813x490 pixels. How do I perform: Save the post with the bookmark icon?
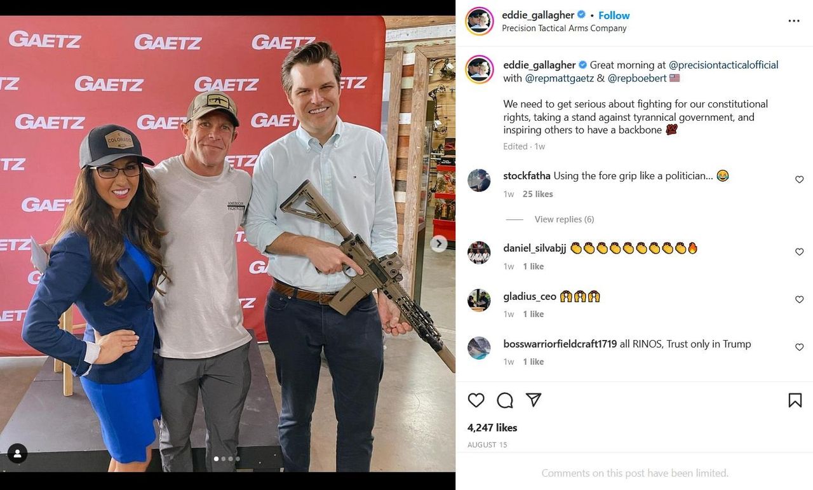point(795,400)
